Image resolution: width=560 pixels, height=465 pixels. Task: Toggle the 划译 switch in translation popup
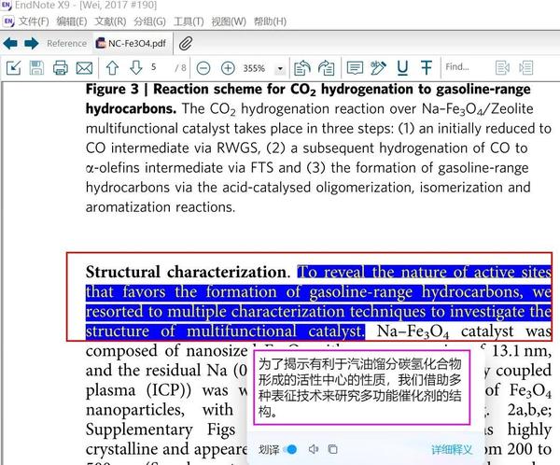[291, 449]
